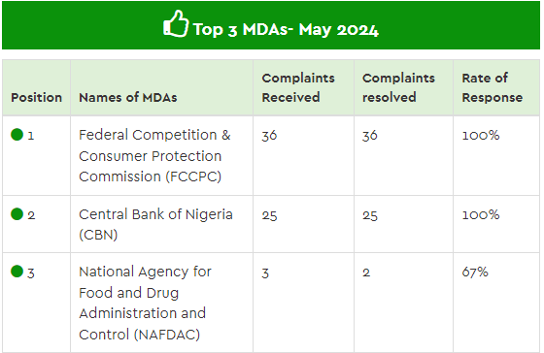The height and width of the screenshot is (353, 544).
Task: Click the Names of MDAs column header
Action: coord(128,97)
